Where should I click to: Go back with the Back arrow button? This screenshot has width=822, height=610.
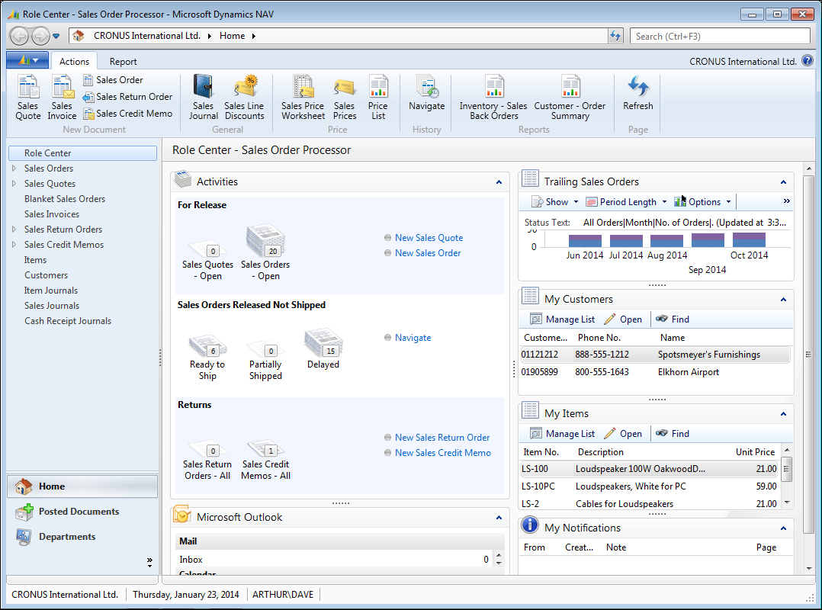(x=19, y=36)
